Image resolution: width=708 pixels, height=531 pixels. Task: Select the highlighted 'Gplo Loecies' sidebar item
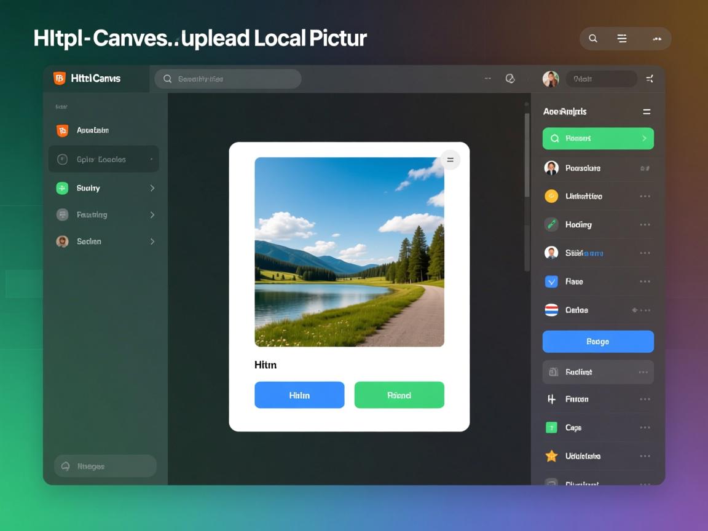pyautogui.click(x=103, y=159)
